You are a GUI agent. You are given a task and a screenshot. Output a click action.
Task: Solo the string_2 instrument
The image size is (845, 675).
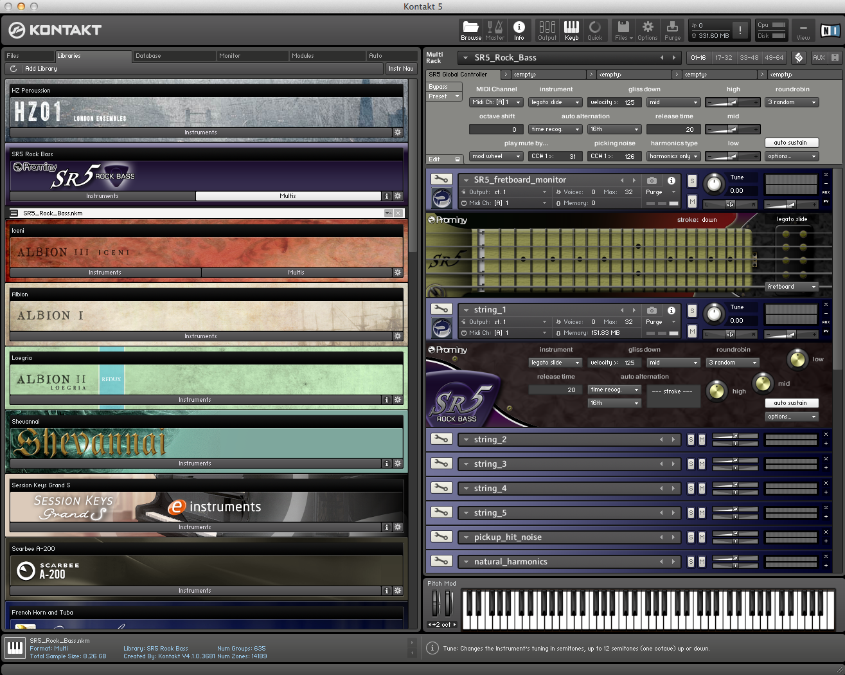(x=691, y=440)
